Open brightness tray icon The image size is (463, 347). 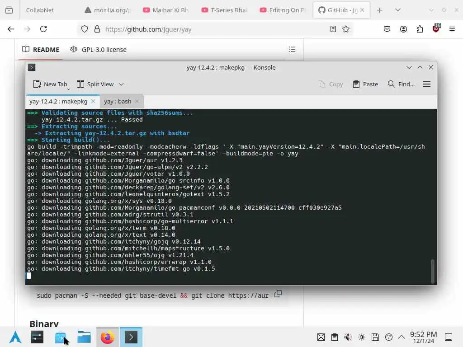pos(362,337)
